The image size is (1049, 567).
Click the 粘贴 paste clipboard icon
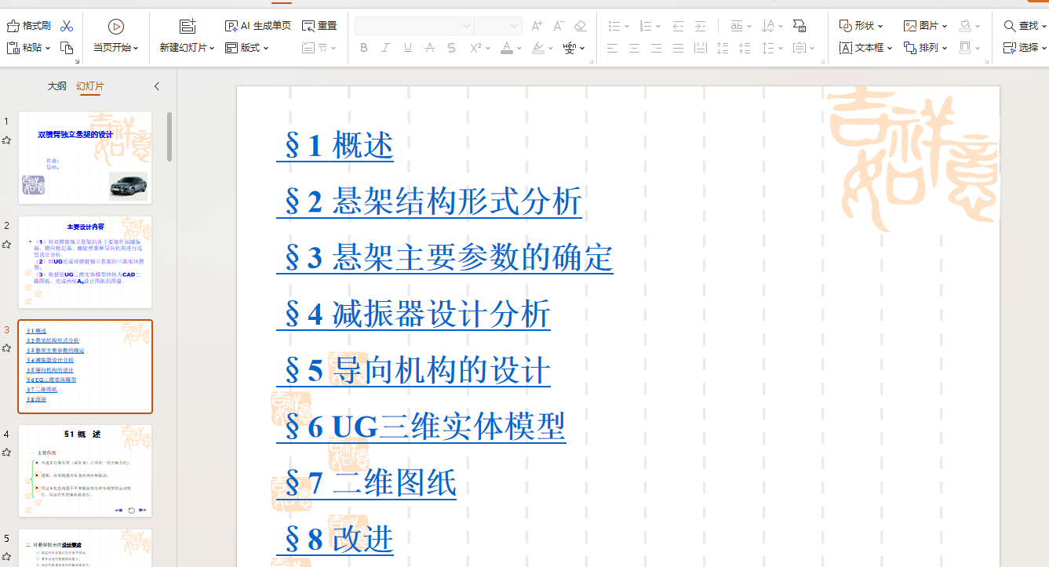13,48
